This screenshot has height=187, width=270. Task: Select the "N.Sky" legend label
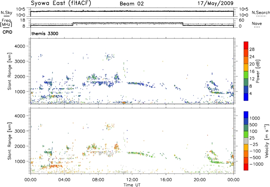[6, 12]
